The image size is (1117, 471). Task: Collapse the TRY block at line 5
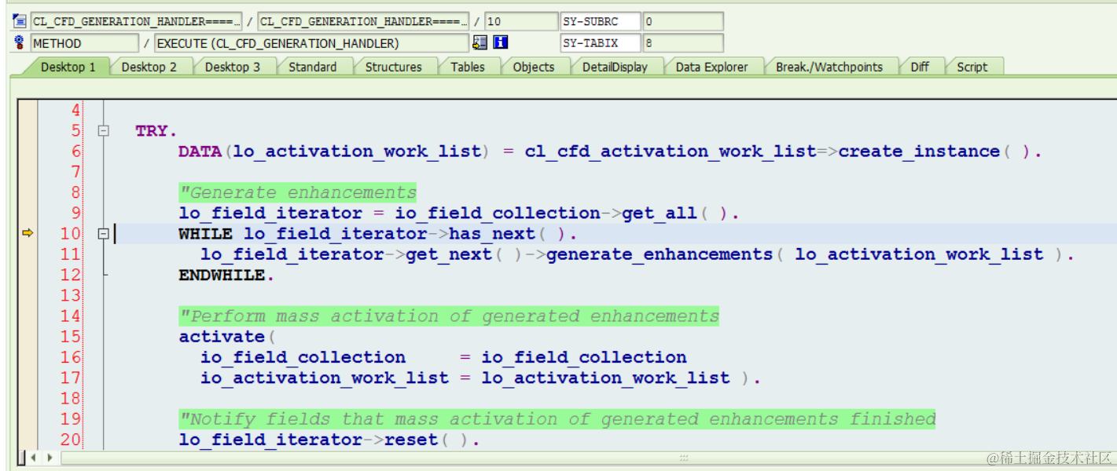pyautogui.click(x=103, y=131)
